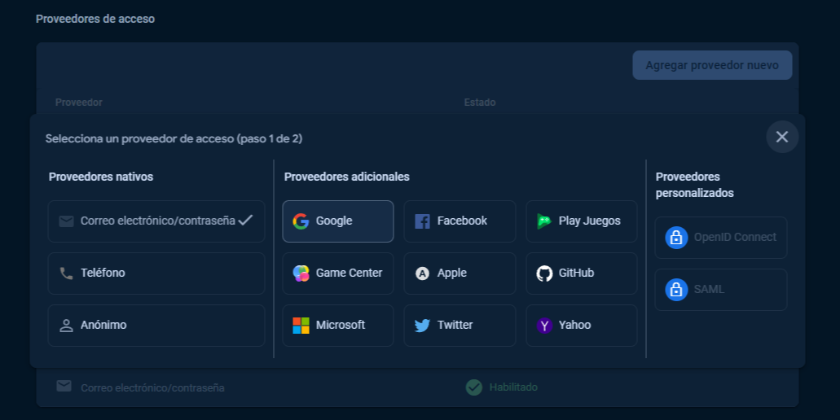
Task: Click the checkmark beside Correo electrónico/contraseña
Action: [246, 220]
